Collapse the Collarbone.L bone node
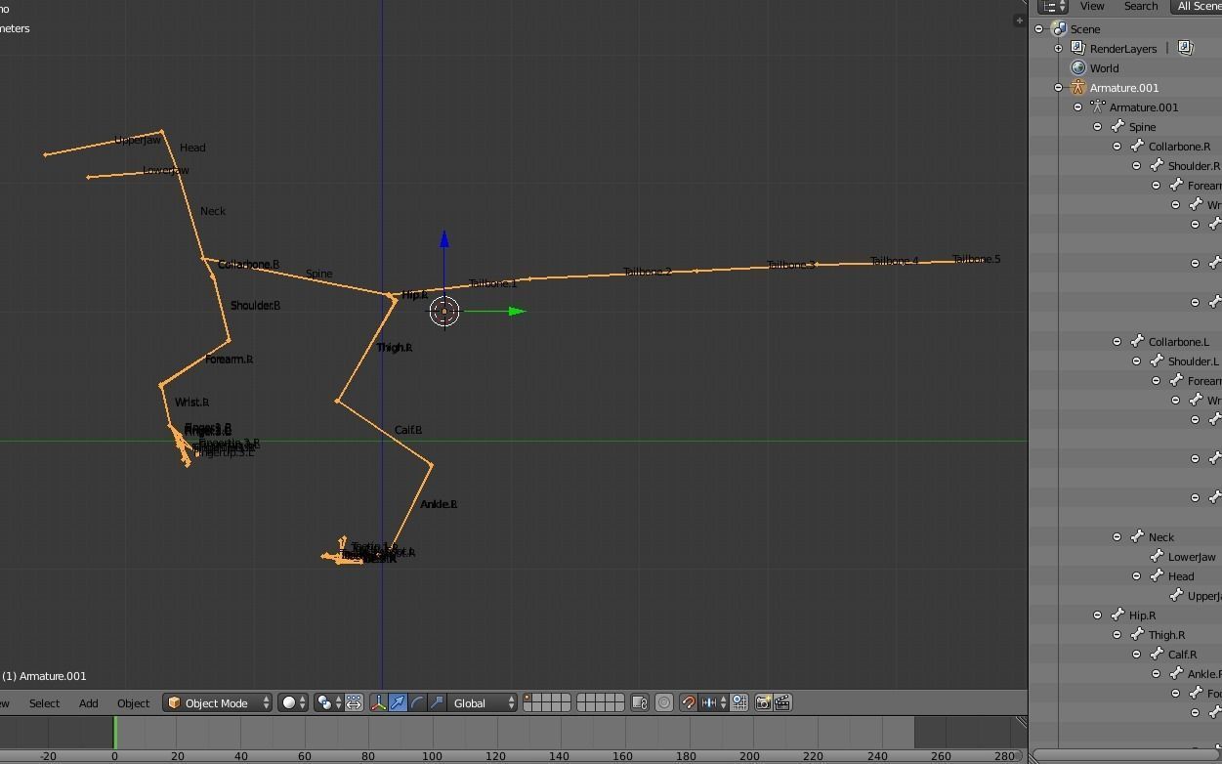Image resolution: width=1222 pixels, height=764 pixels. 1117,342
